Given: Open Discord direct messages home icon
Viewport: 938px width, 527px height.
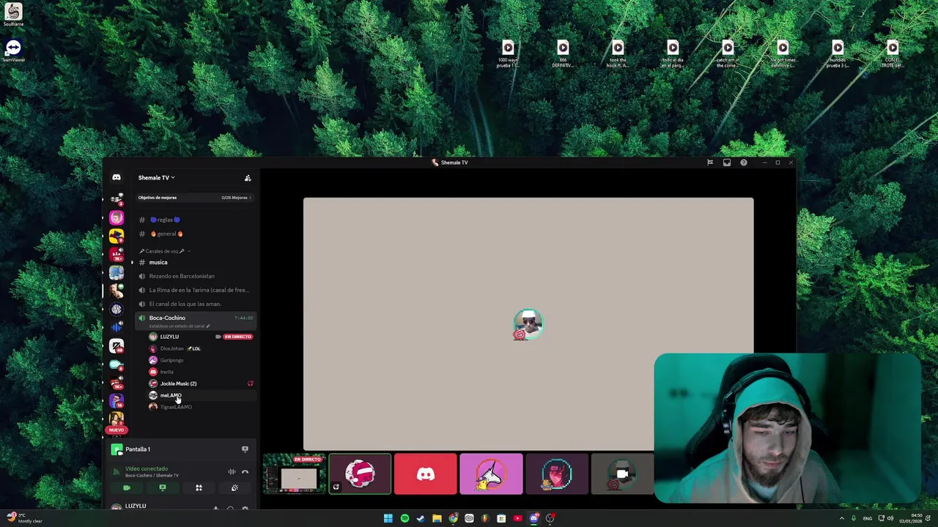Looking at the screenshot, I should point(117,177).
